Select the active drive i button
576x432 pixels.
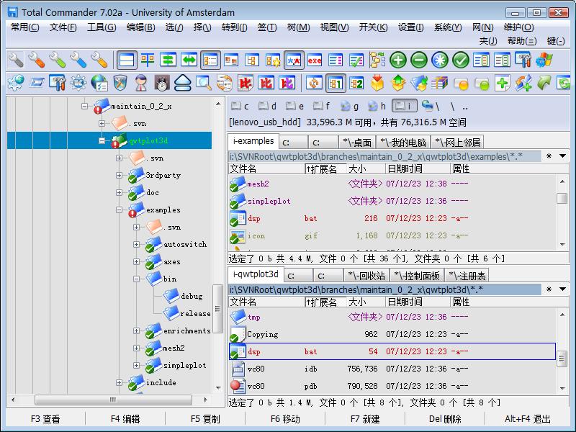(x=404, y=106)
